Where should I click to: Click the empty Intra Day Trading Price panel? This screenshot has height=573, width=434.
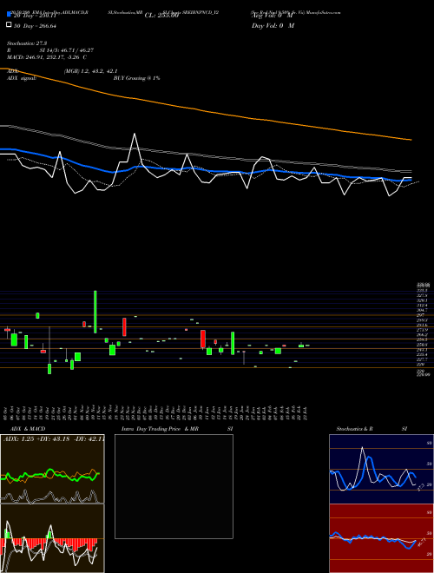click(x=174, y=486)
